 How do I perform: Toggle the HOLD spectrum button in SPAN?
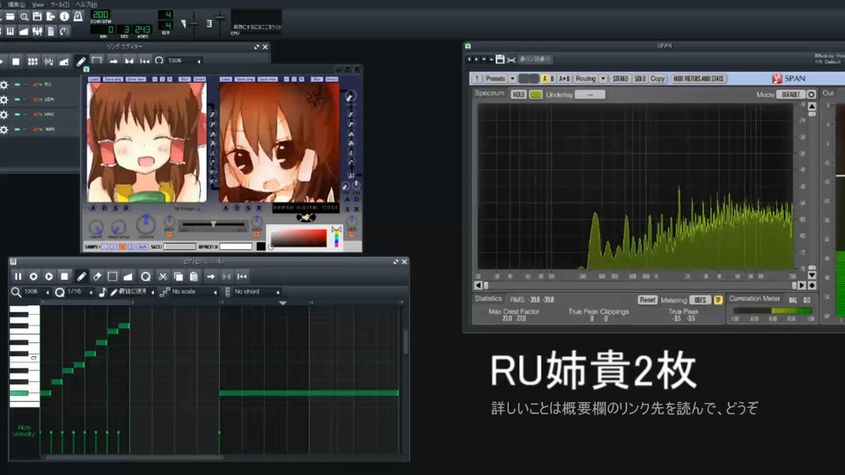pos(518,94)
